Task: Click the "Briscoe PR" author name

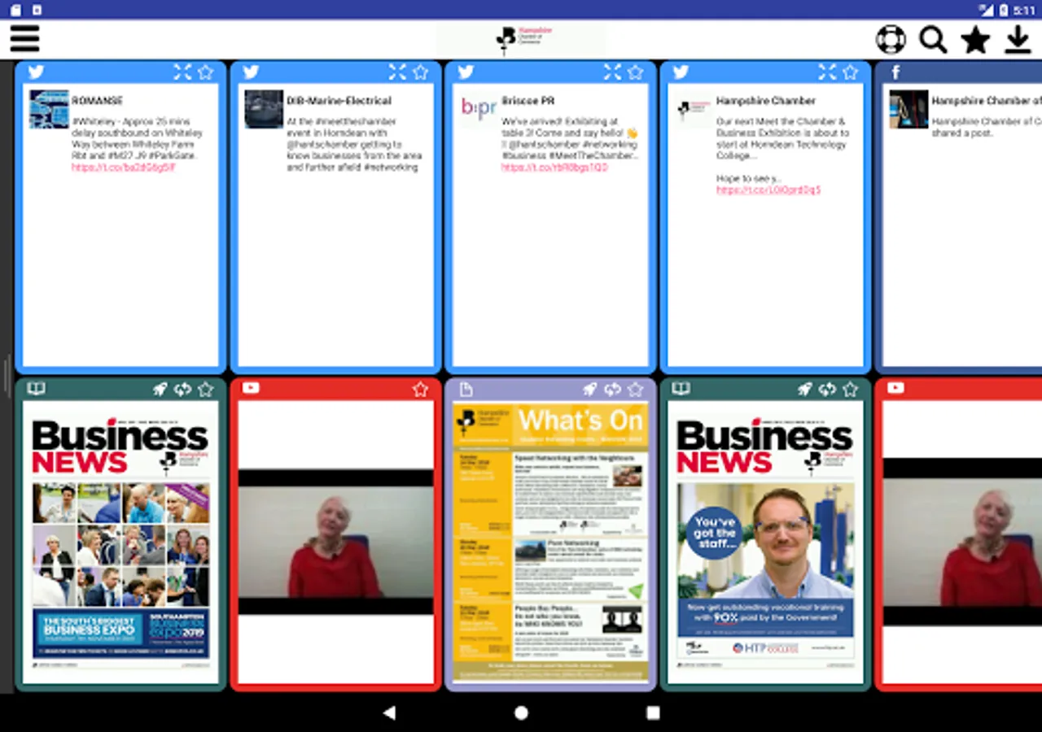Action: [x=528, y=101]
